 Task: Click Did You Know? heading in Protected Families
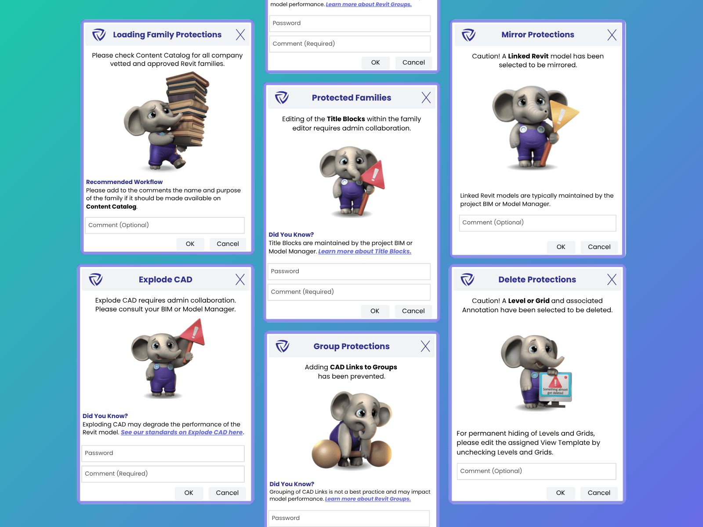click(291, 235)
